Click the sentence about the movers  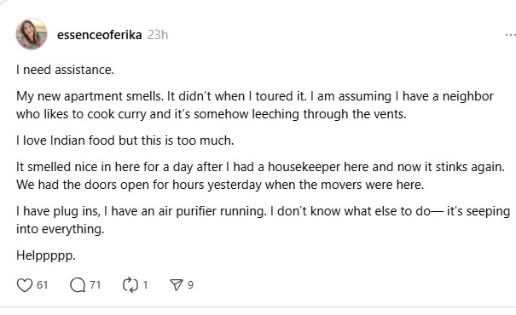220,185
